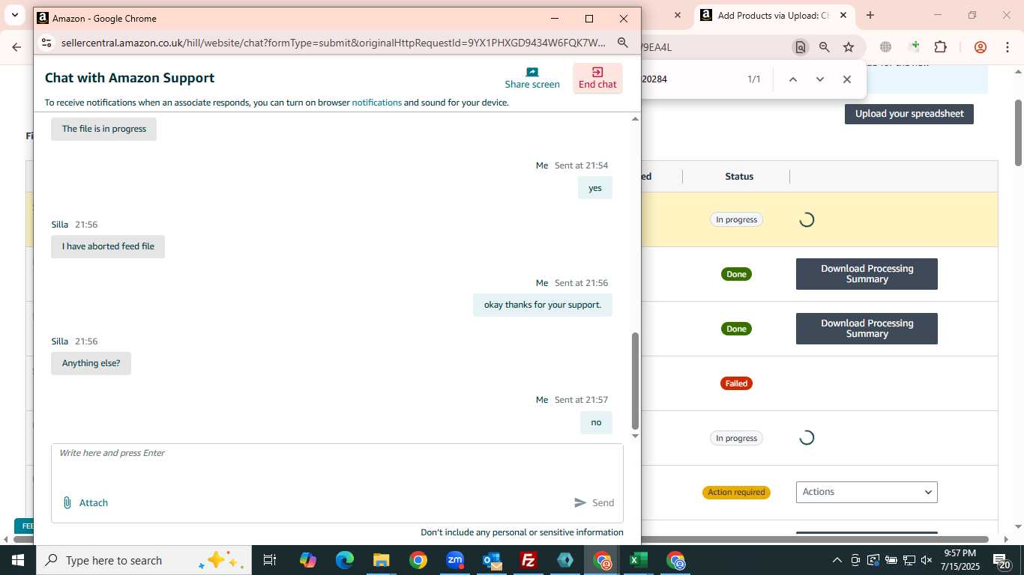This screenshot has height=575, width=1024.
Task: Open Zoom from taskbar
Action: (455, 560)
